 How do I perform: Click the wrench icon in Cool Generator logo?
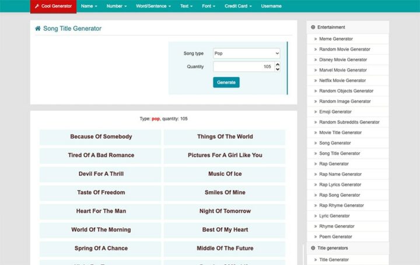tap(37, 6)
